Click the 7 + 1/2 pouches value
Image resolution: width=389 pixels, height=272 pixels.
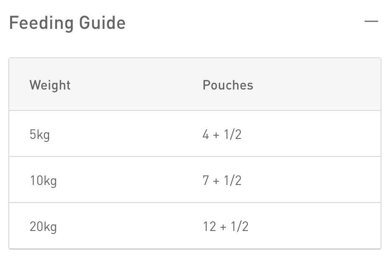[x=222, y=180]
